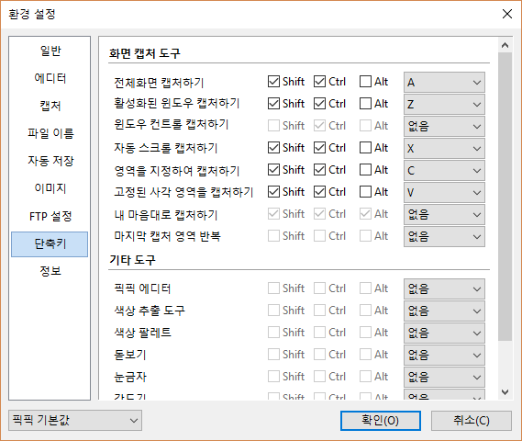Expand key dropdown for 내 마음대로 캡처하기
The width and height of the screenshot is (522, 441).
coord(444,214)
